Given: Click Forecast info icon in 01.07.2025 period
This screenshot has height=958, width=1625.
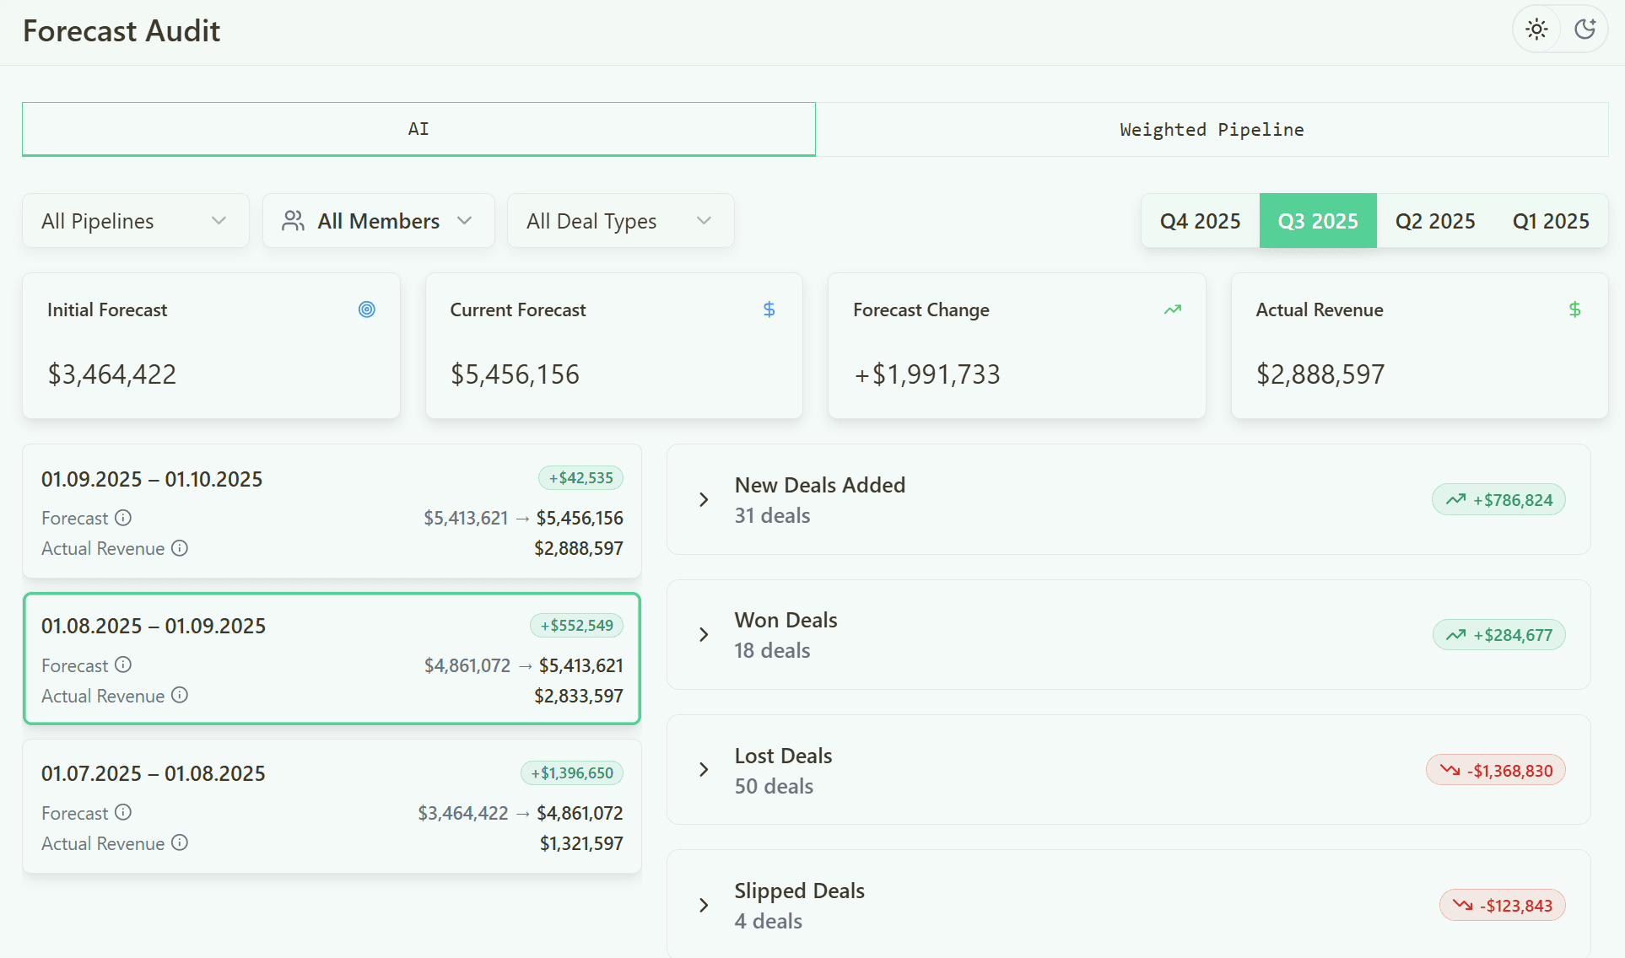Looking at the screenshot, I should tap(123, 812).
